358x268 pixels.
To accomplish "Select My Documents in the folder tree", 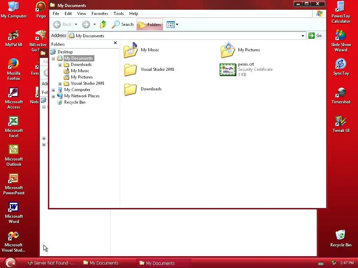I will click(x=78, y=58).
